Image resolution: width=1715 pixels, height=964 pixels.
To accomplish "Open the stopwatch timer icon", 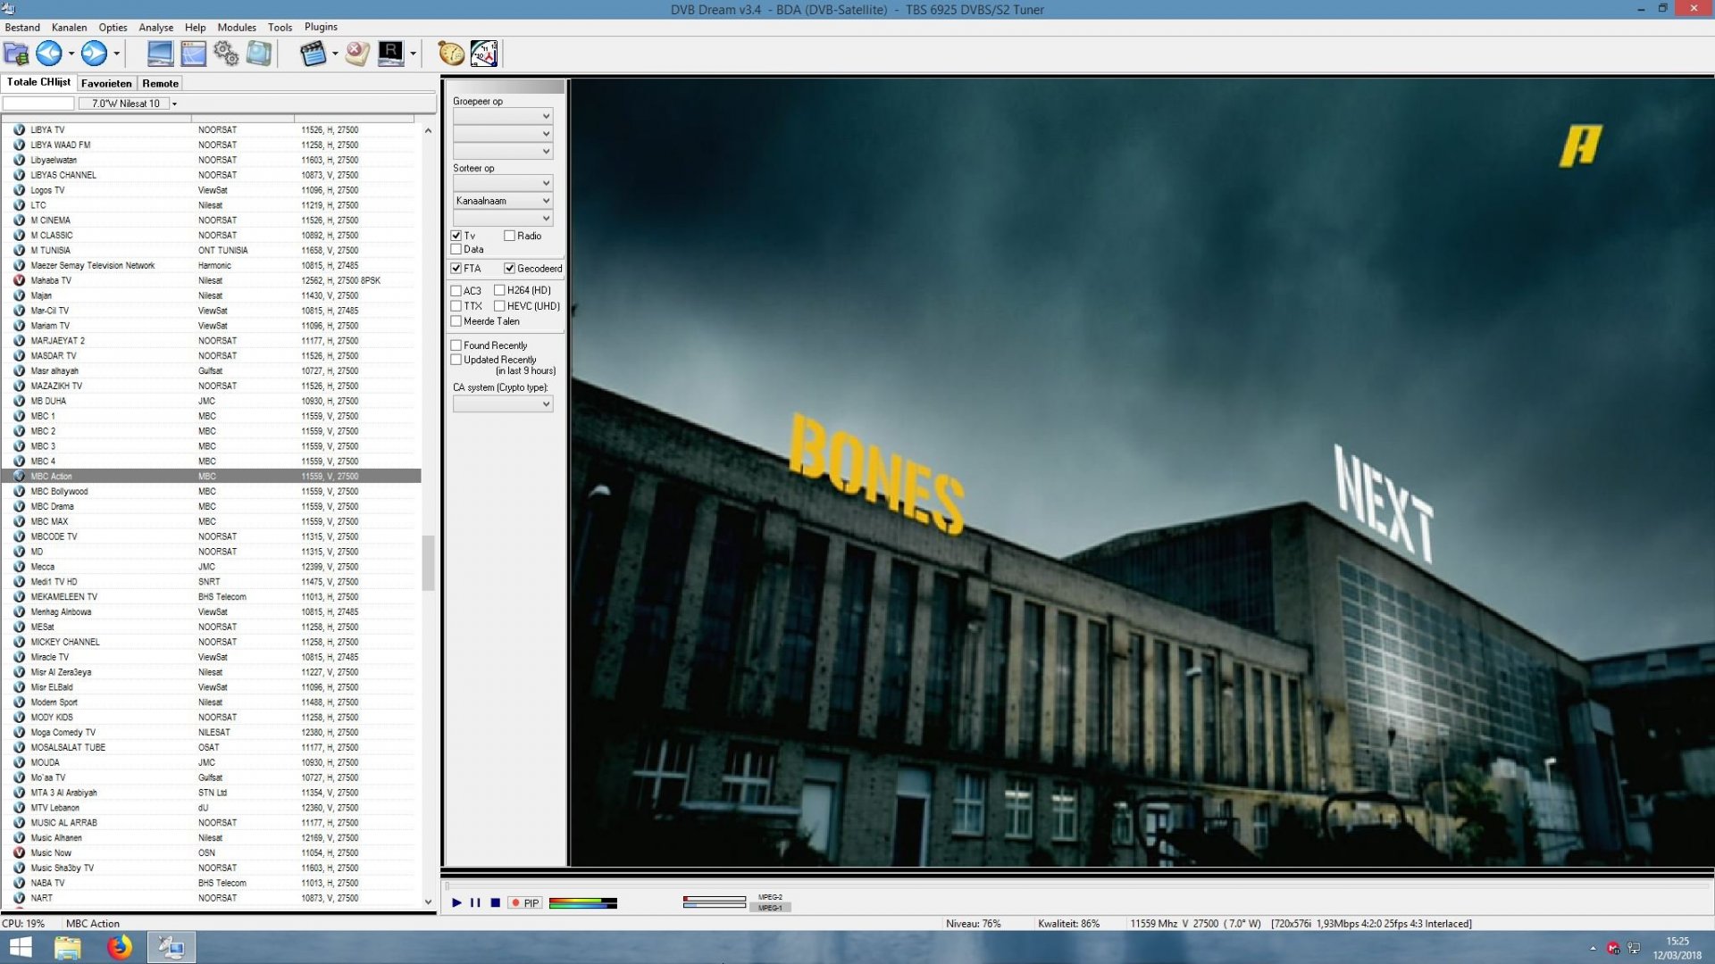I will [x=449, y=54].
